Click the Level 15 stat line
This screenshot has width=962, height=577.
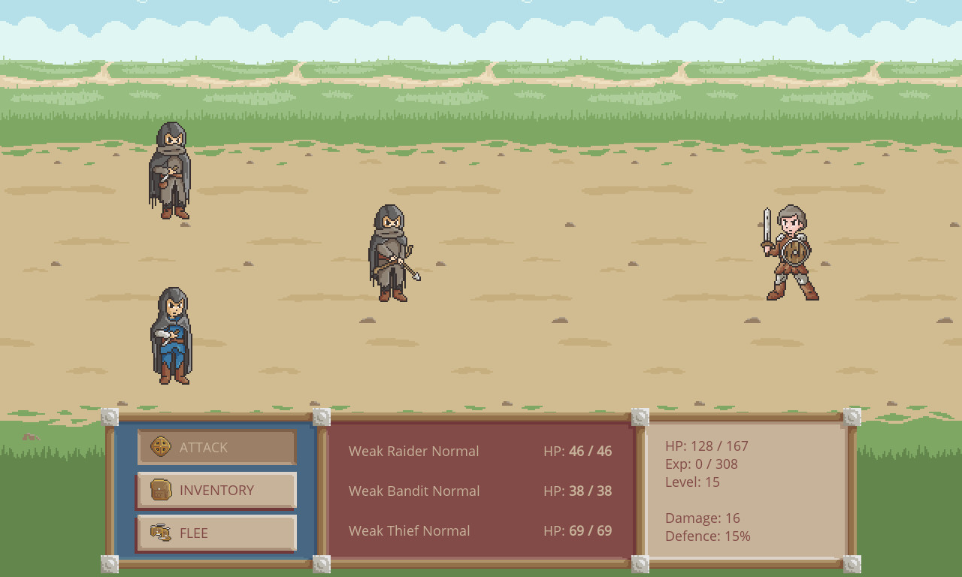point(692,482)
